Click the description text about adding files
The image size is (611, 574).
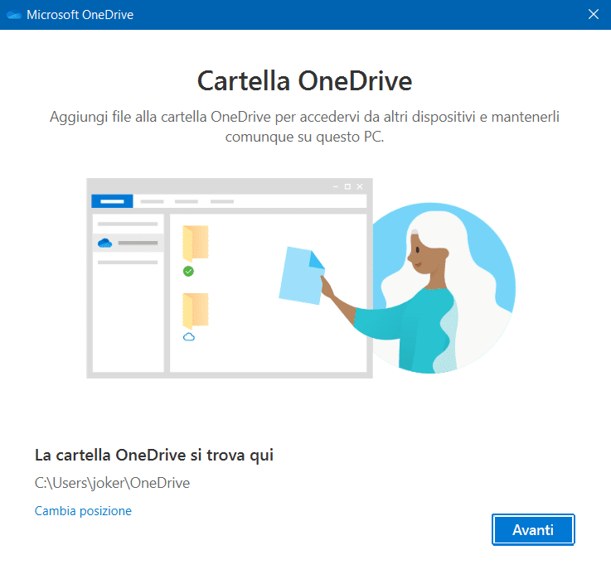tap(305, 127)
